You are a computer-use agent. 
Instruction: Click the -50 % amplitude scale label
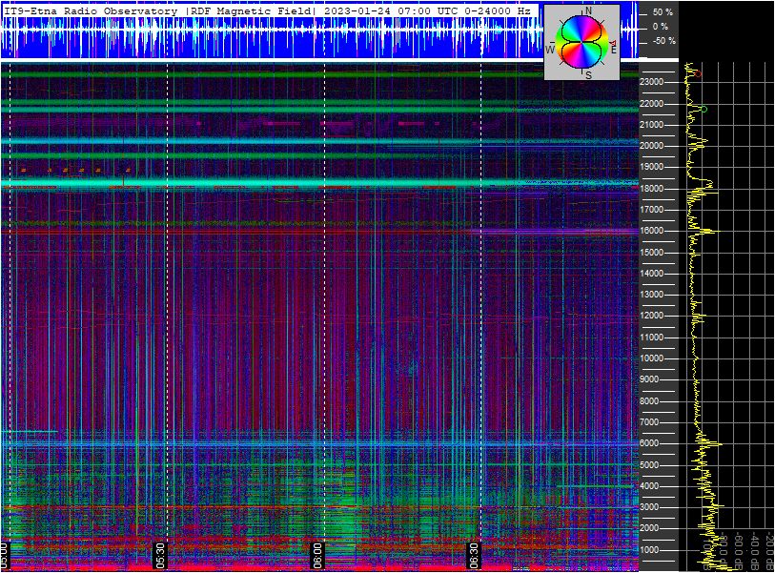click(663, 41)
